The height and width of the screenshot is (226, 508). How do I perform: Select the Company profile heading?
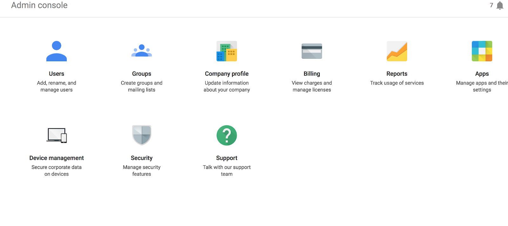coord(227,74)
